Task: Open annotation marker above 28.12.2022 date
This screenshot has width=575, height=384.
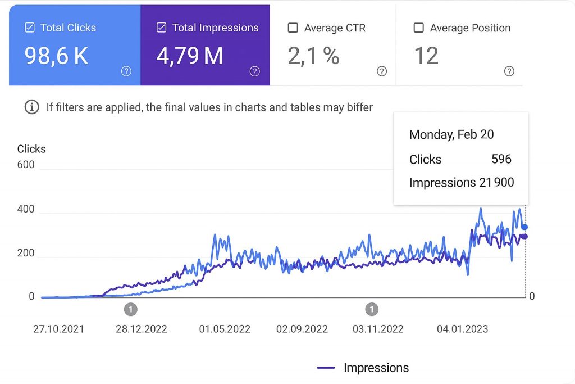Action: 130,309
